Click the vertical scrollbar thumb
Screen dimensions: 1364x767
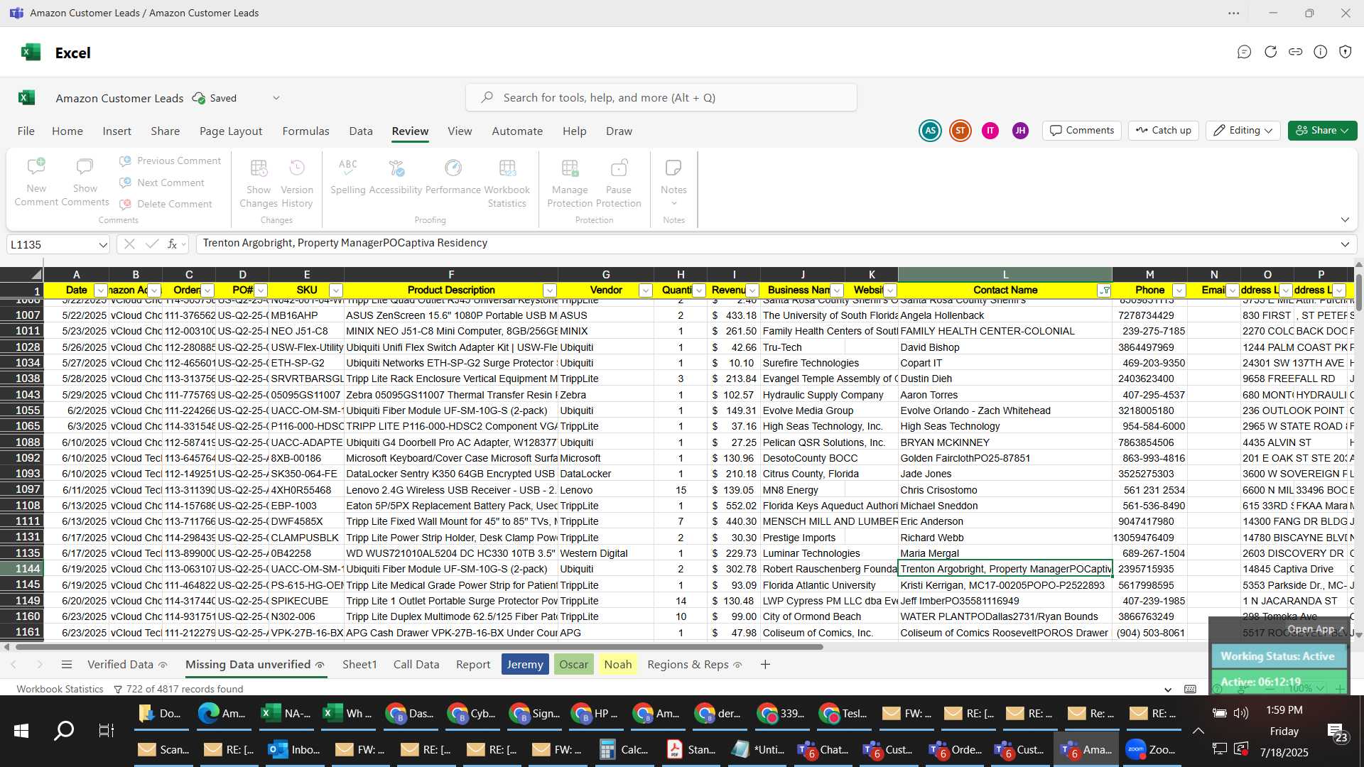click(x=1358, y=291)
